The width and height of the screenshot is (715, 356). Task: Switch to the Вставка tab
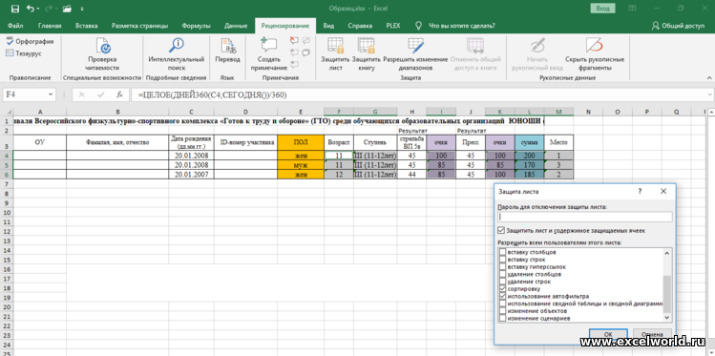click(x=87, y=26)
